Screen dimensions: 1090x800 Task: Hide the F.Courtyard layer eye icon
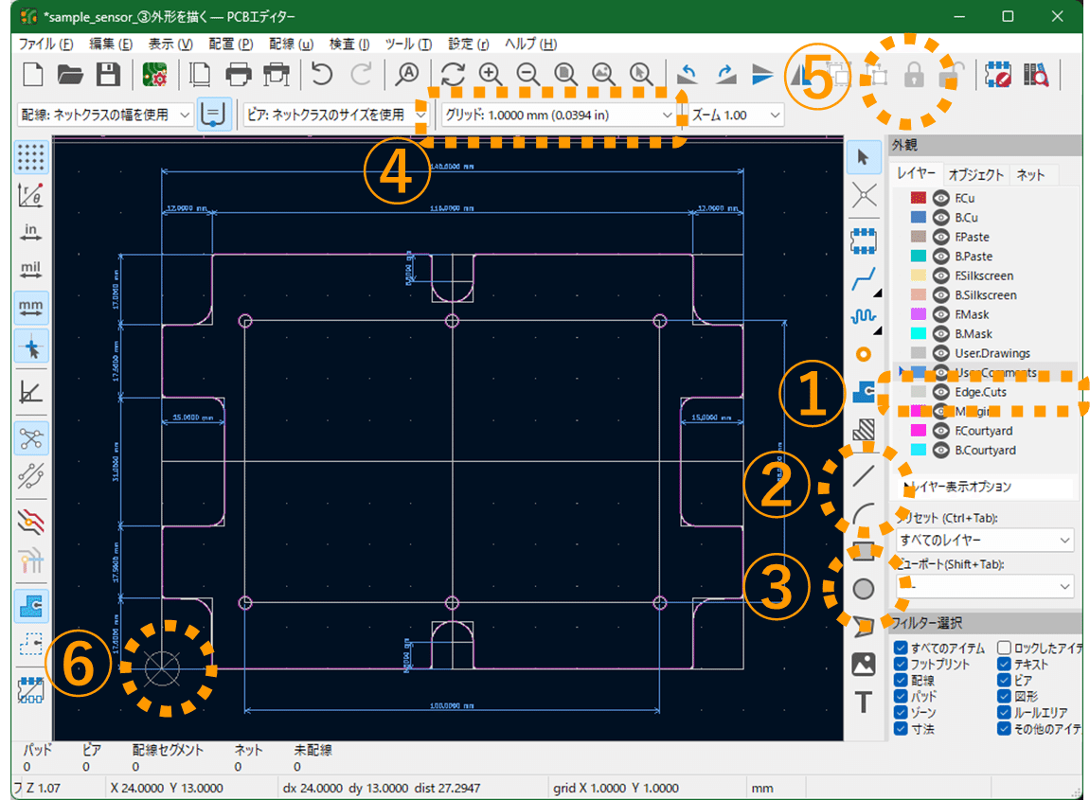point(940,431)
